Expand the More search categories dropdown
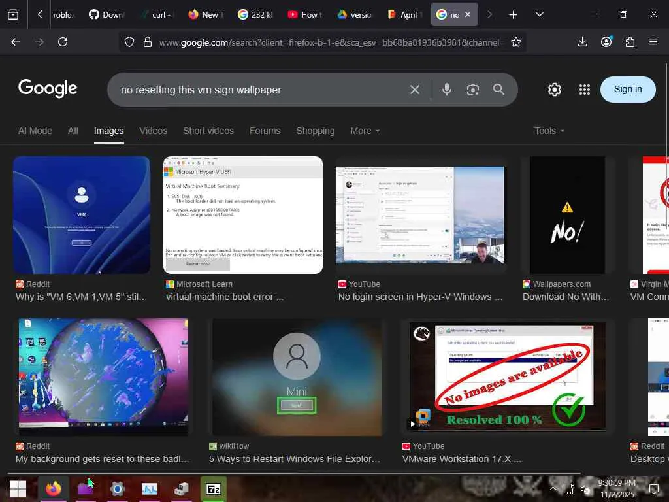This screenshot has width=669, height=502. 365,131
